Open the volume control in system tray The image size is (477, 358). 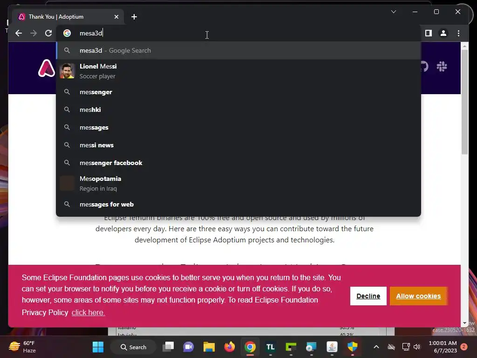click(417, 347)
